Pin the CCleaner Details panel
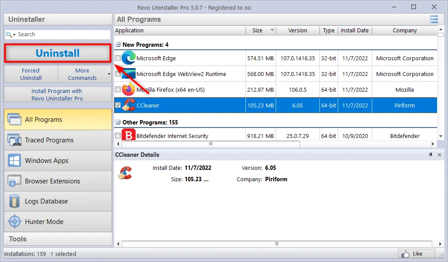Image resolution: width=448 pixels, height=262 pixels. 430,155
